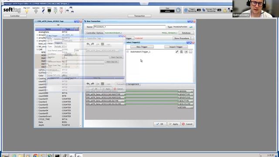Viewport: 279px width, 157px height.
Task: Open the Help toolbar menu
Action: point(61,10)
